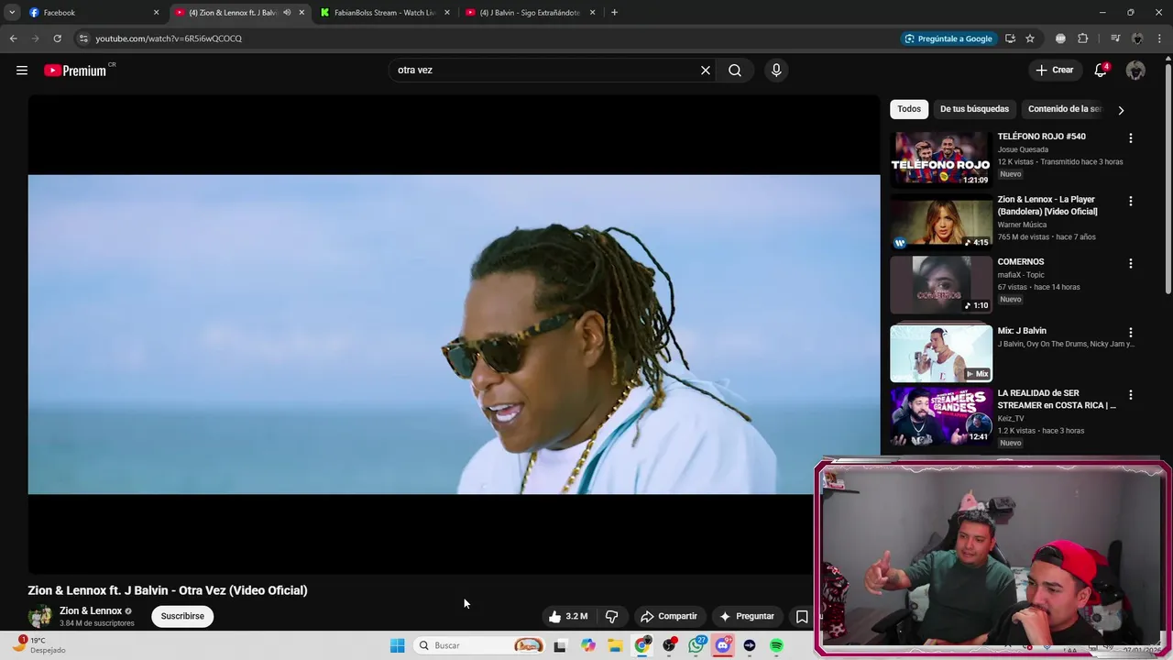
Task: Run the search with the magnifier button
Action: point(735,71)
